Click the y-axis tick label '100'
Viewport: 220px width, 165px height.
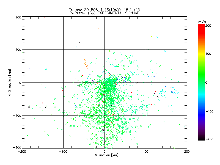pos(18,50)
